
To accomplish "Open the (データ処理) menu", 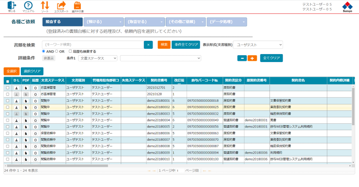I will [227, 22].
